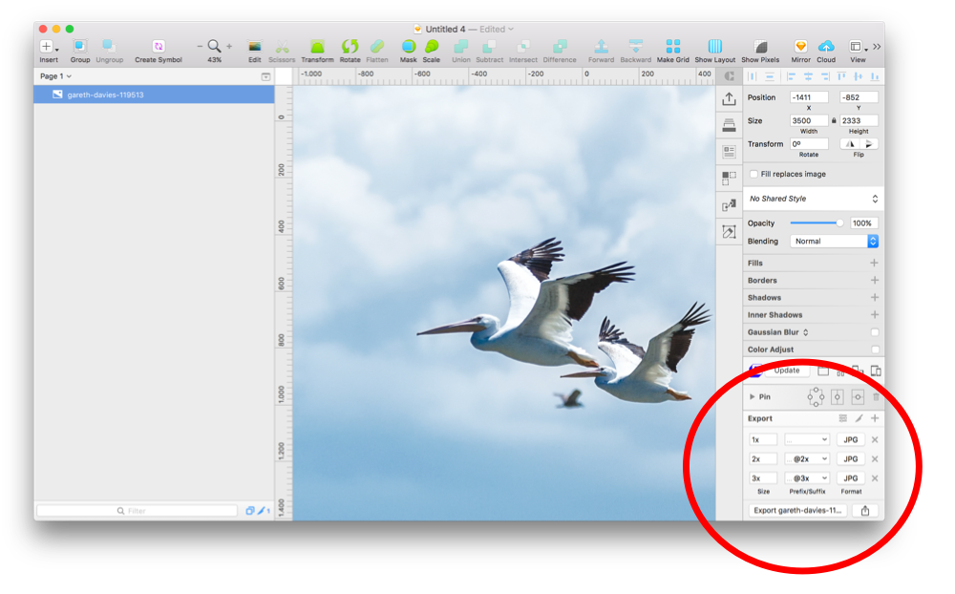Click the Update button
955x594 pixels.
(x=786, y=371)
